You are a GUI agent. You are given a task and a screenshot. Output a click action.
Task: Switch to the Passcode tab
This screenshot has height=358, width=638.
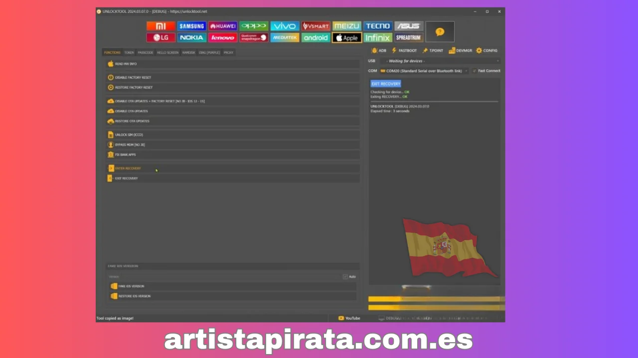146,52
